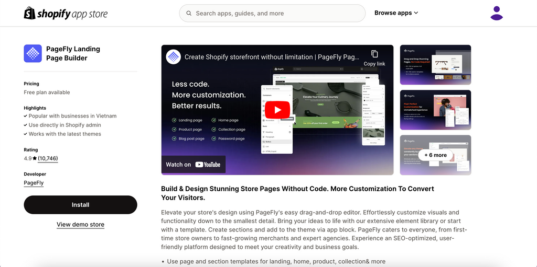Click the Developer label

(35, 174)
